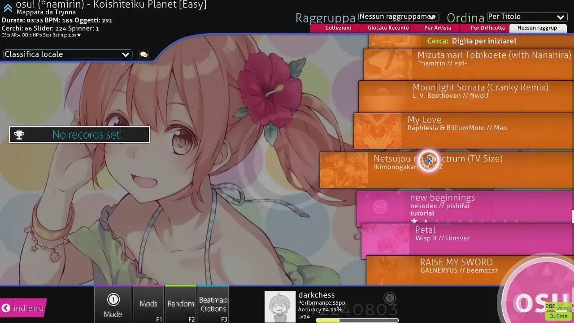Click the My Love thumbnail image
Image resolution: width=574 pixels, height=323 pixels.
click(378, 131)
